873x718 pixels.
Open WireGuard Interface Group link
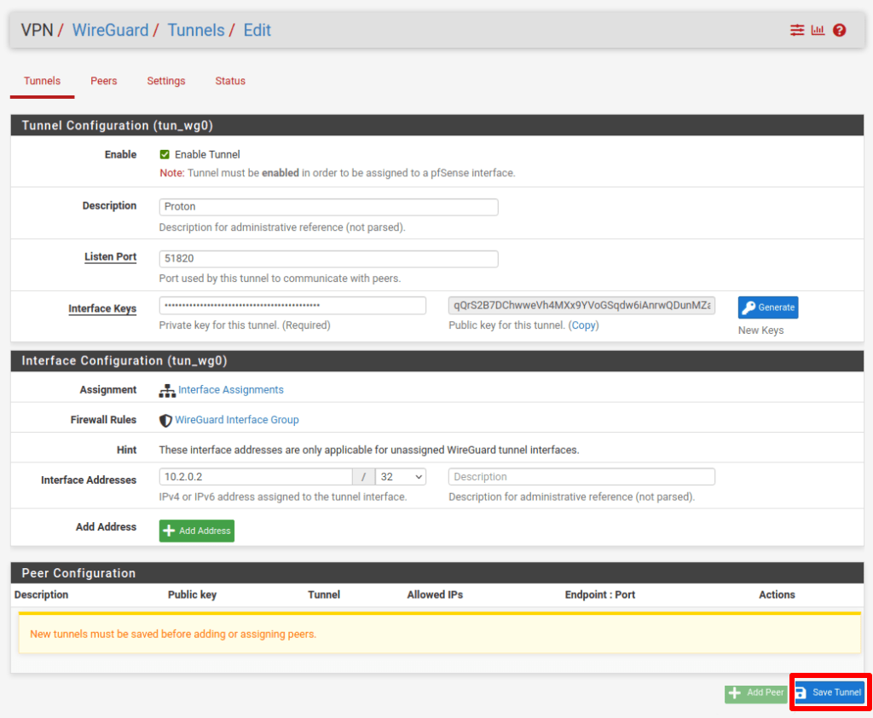coord(237,420)
